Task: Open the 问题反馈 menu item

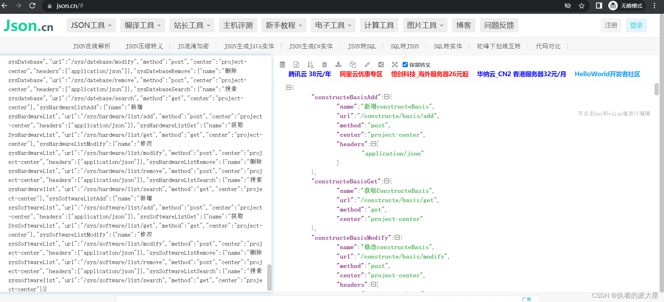Action: pyautogui.click(x=499, y=25)
